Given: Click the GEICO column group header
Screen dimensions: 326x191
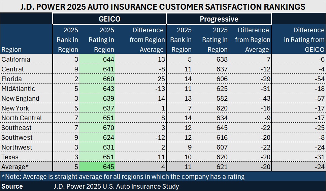Looking at the screenshot, I should click(109, 19).
